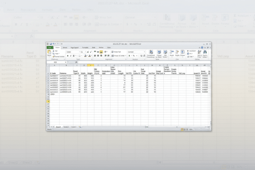Image resolution: width=255 pixels, height=170 pixels.
Task: Click the Increase Indent icon
Action: pos(108,56)
